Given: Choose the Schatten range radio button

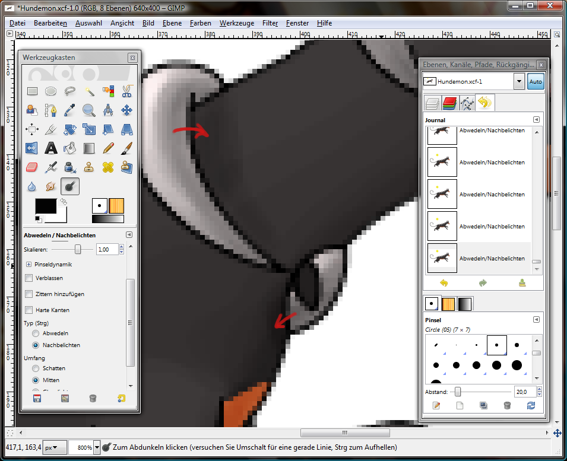Looking at the screenshot, I should [36, 368].
